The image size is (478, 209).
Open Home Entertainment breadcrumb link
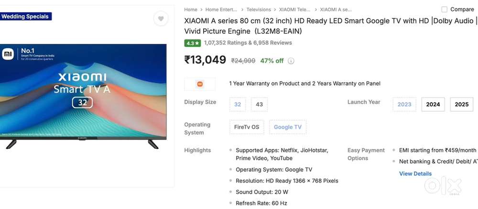(222, 10)
